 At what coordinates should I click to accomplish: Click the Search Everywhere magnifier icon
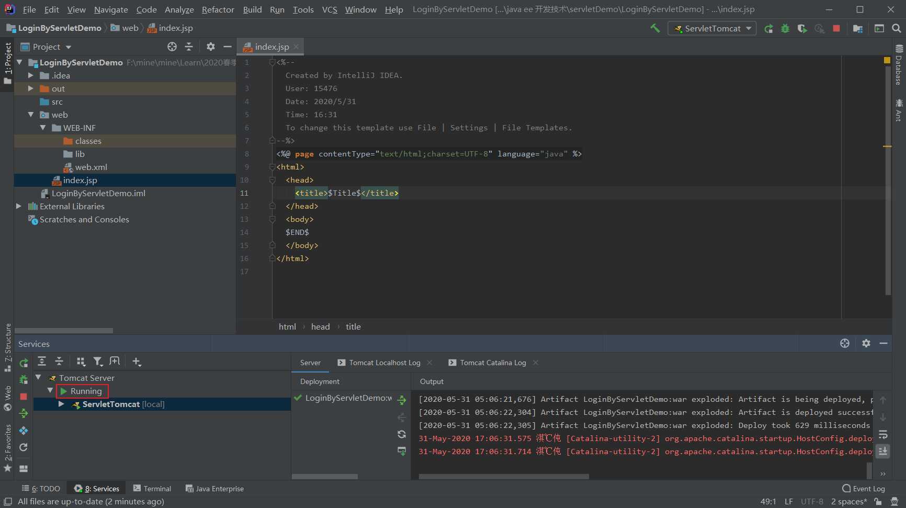pos(896,28)
